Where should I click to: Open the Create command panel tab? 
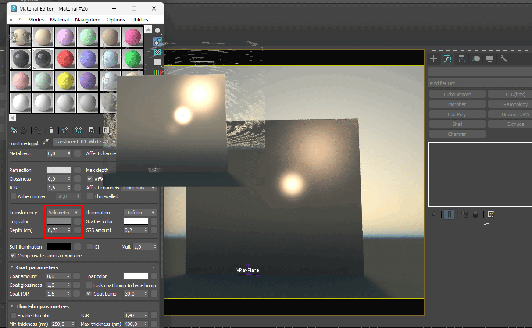[434, 59]
